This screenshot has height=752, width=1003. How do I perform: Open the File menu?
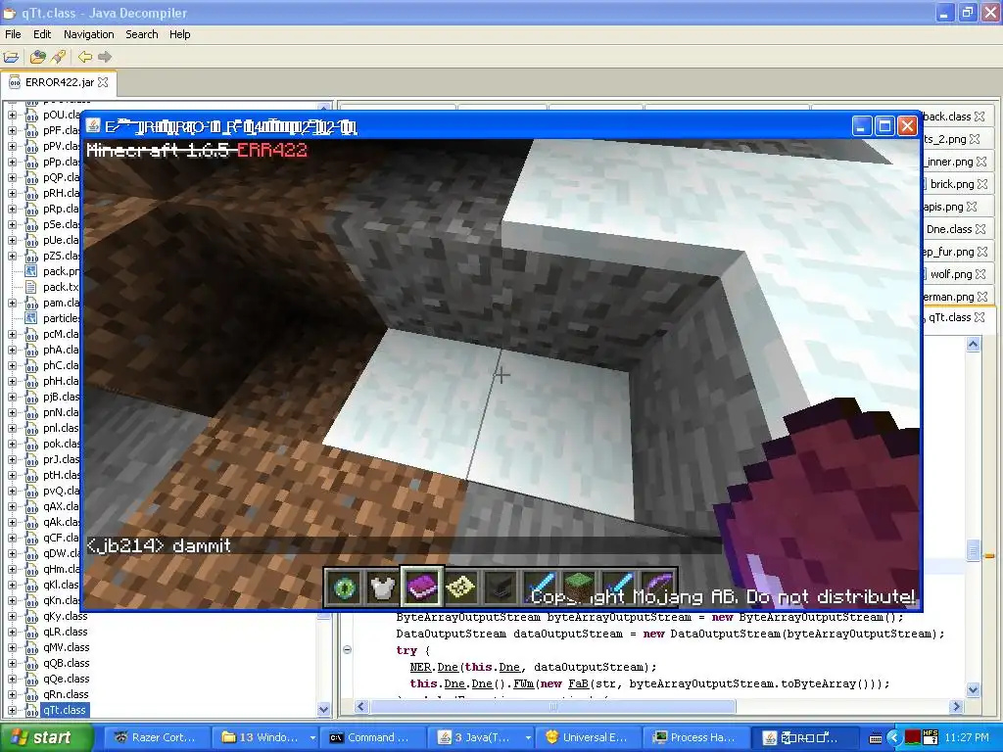tap(13, 34)
